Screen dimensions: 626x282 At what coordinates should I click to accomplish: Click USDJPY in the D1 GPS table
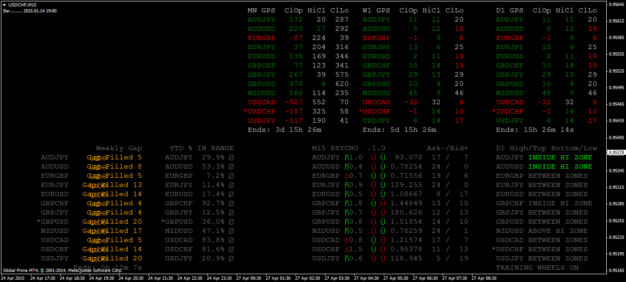[510, 120]
